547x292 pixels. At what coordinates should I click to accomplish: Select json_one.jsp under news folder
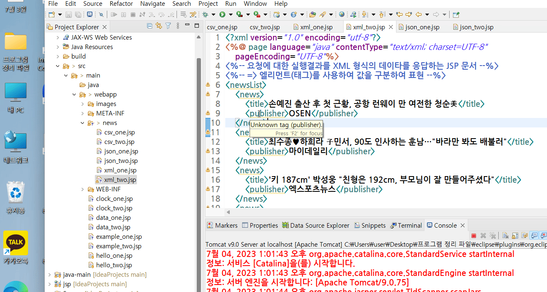[x=121, y=151]
